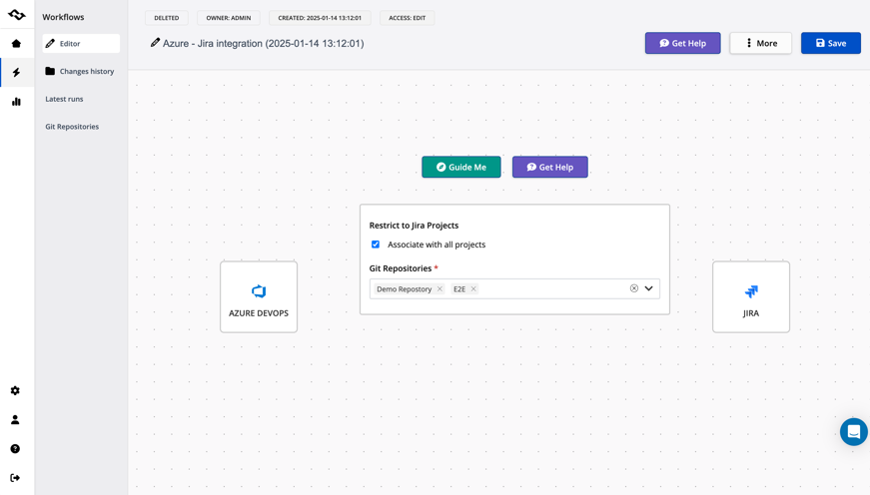Click the OWNER: ADMIN badge
The height and width of the screenshot is (495, 870).
[x=229, y=18]
